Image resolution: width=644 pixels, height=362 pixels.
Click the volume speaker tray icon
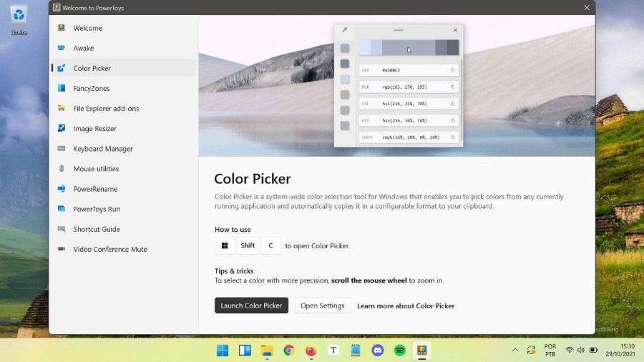click(581, 350)
